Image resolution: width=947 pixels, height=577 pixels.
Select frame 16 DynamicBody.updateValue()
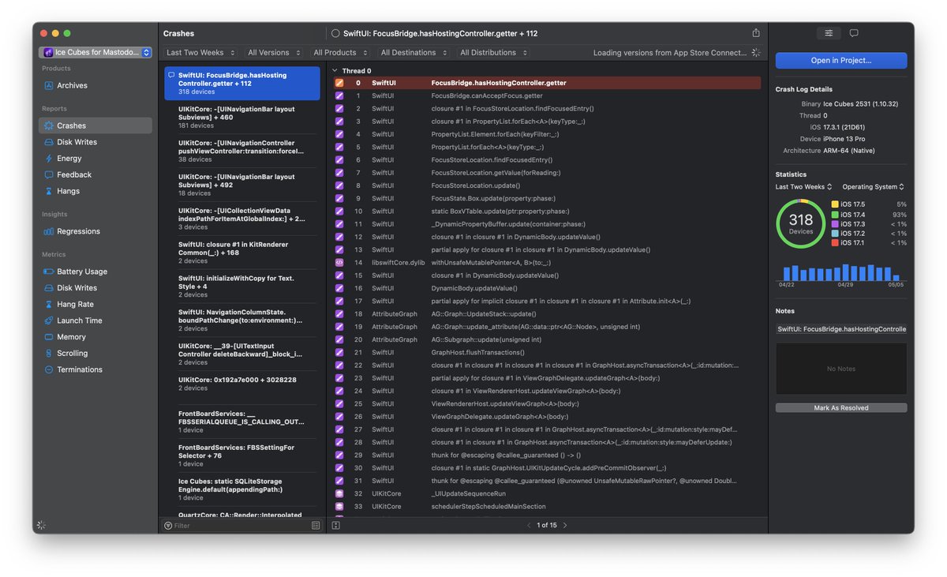pyautogui.click(x=547, y=288)
